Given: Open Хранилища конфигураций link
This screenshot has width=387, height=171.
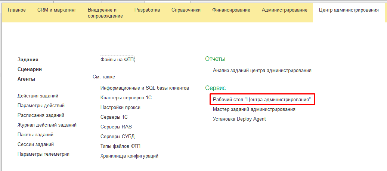Looking at the screenshot, I should tap(129, 156).
